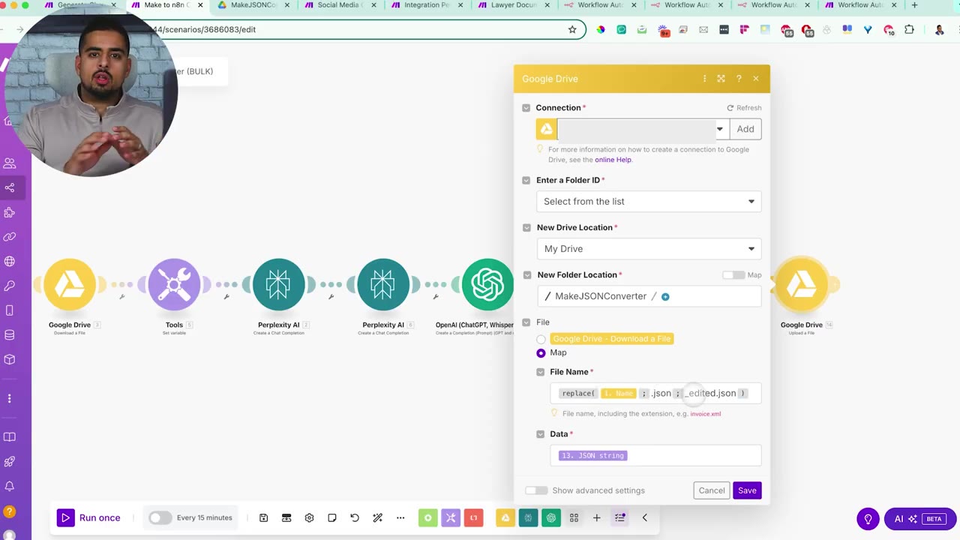Click the first Perplexity AI module

[278, 284]
